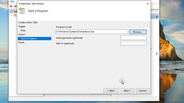Click the back arrow in Task Scheduler toolbar
Viewport: 184px width, 103px height.
(11, 6)
